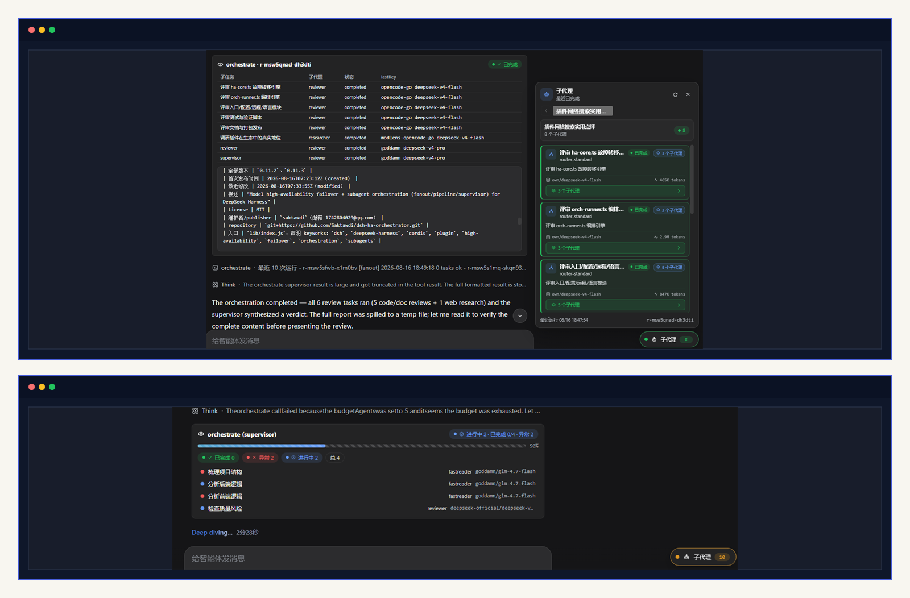The height and width of the screenshot is (598, 910).
Task: Click the lastKey column header
Action: 388,77
